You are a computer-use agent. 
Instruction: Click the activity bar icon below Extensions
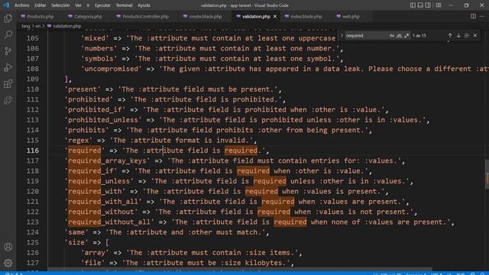pyautogui.click(x=8, y=100)
